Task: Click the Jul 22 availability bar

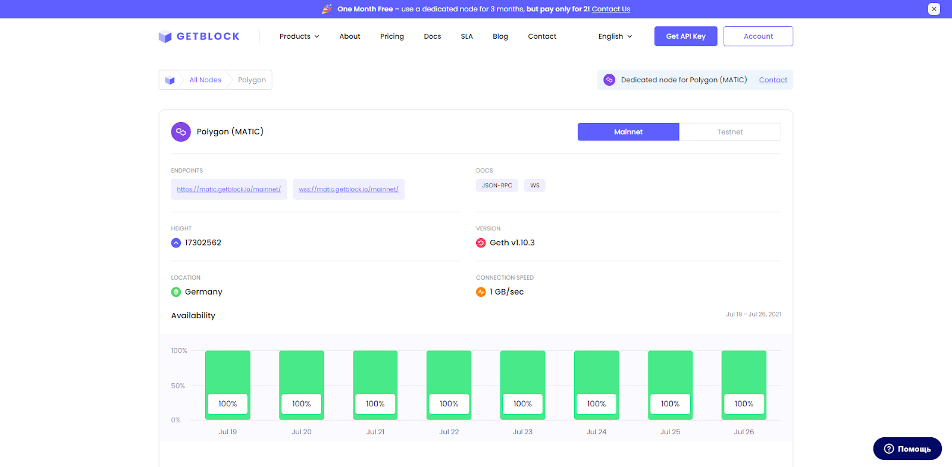Action: 449,385
